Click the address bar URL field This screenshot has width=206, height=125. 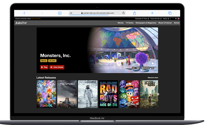coord(97,13)
